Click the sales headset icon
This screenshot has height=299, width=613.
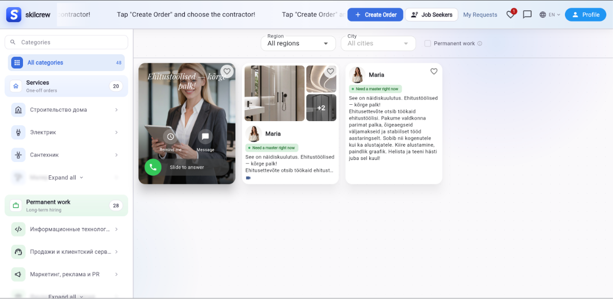[x=18, y=252]
